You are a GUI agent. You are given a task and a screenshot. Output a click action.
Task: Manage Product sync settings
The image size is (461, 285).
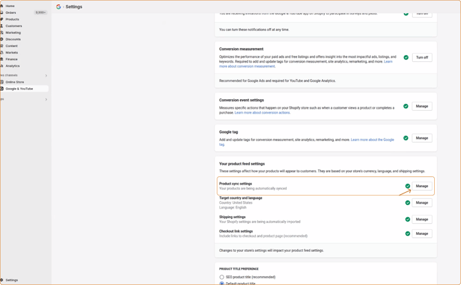(422, 186)
